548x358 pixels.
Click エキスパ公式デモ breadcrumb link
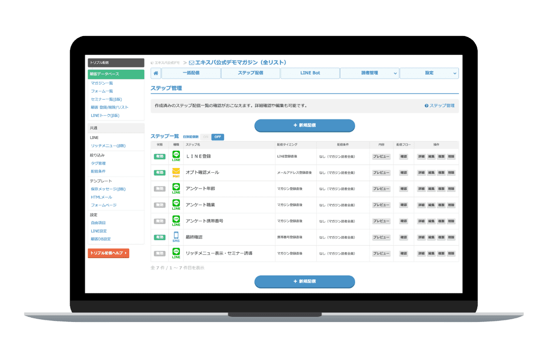tap(165, 63)
